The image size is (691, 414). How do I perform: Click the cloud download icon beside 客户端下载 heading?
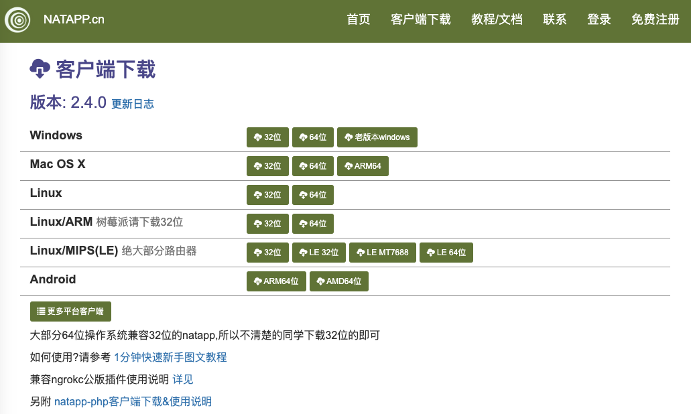point(40,69)
